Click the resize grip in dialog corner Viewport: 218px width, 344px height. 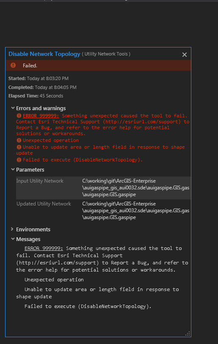point(188,334)
